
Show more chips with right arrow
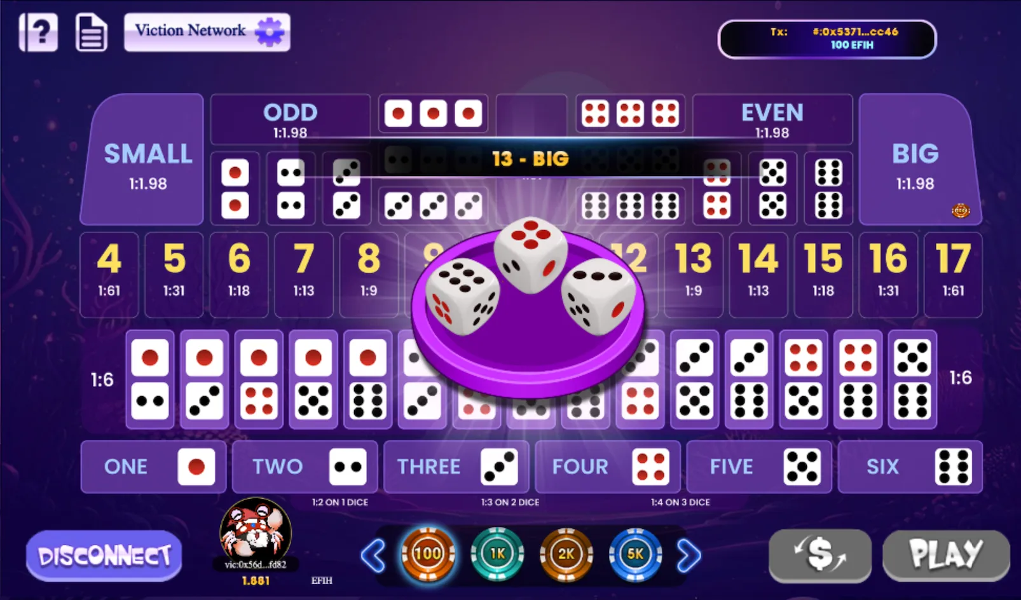point(689,556)
